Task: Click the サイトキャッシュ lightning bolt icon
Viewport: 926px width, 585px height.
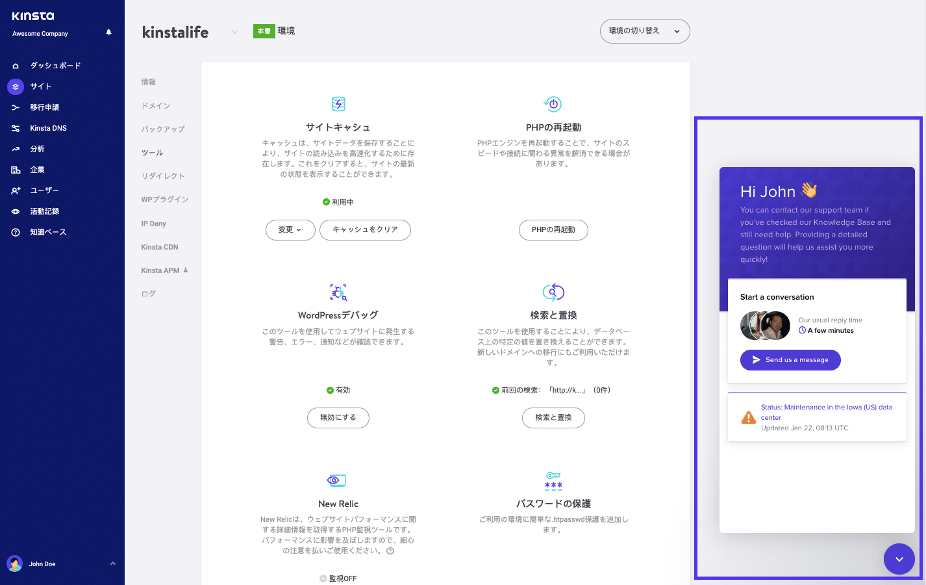Action: click(338, 103)
